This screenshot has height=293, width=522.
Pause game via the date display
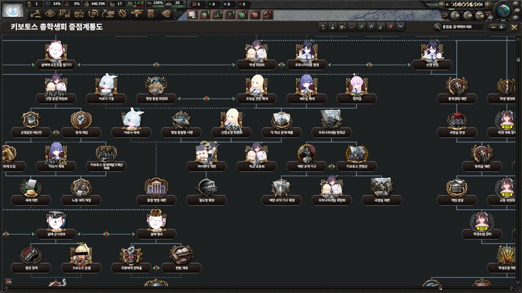pyautogui.click(x=462, y=5)
